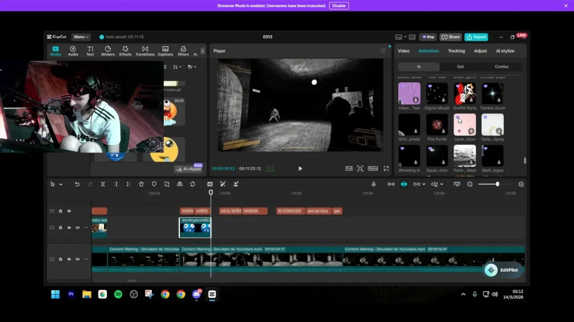This screenshot has height=322, width=574.
Task: Expand the linkage options dropdown
Action: [424, 184]
